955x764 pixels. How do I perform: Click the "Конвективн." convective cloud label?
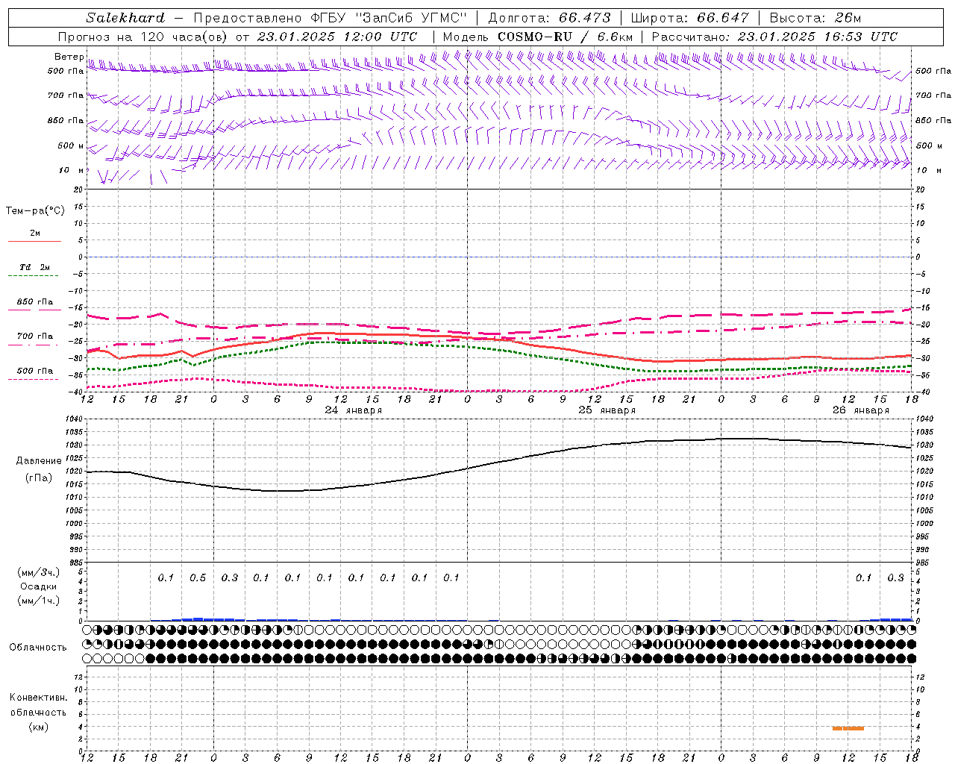click(38, 698)
